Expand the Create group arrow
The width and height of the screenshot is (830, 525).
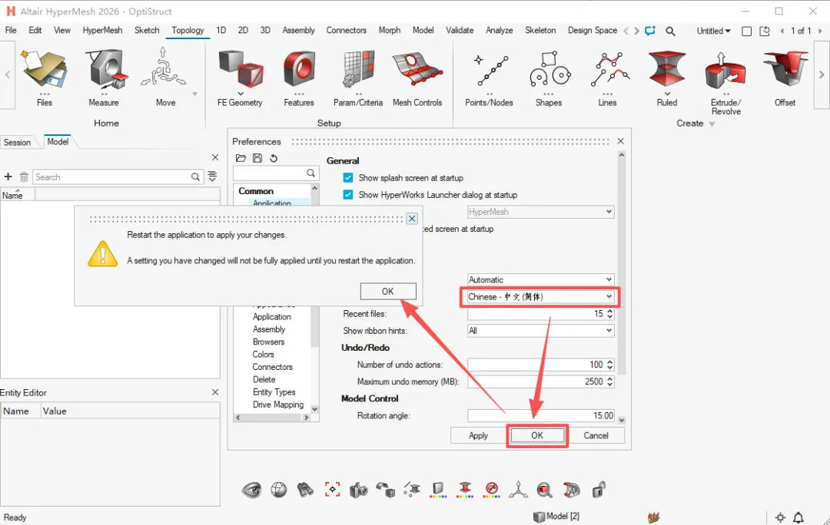coord(712,124)
